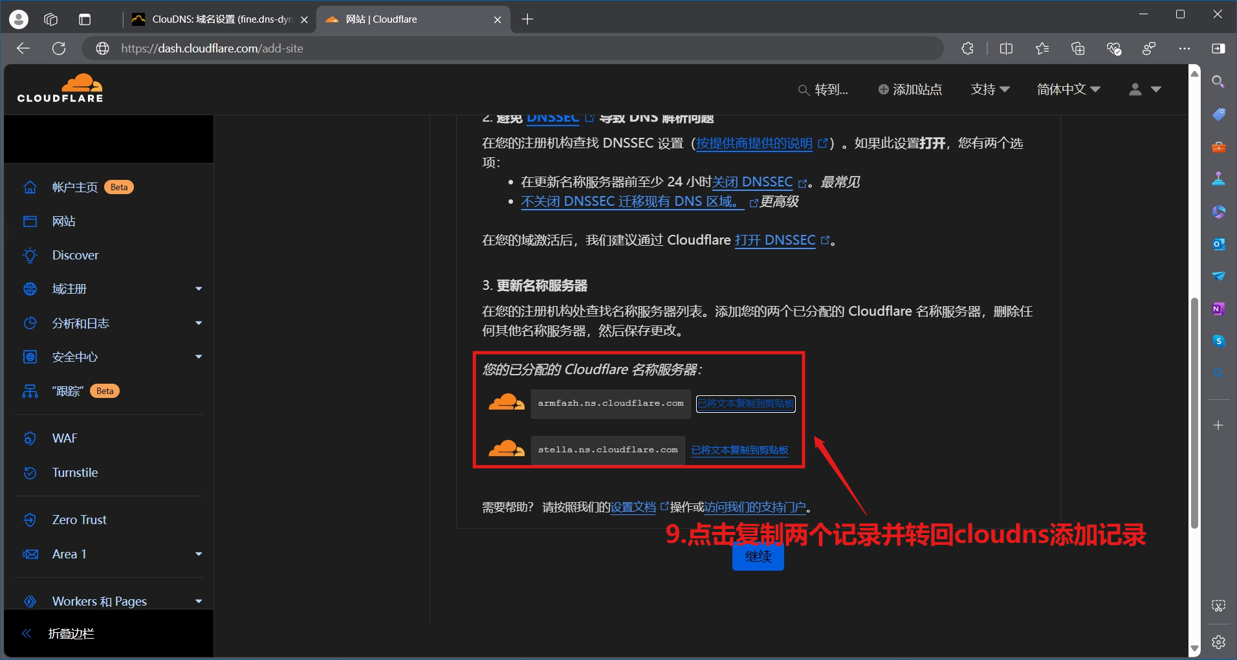Click the Discover lightbulb icon
Screen dimensions: 1237x660
[x=30, y=255]
